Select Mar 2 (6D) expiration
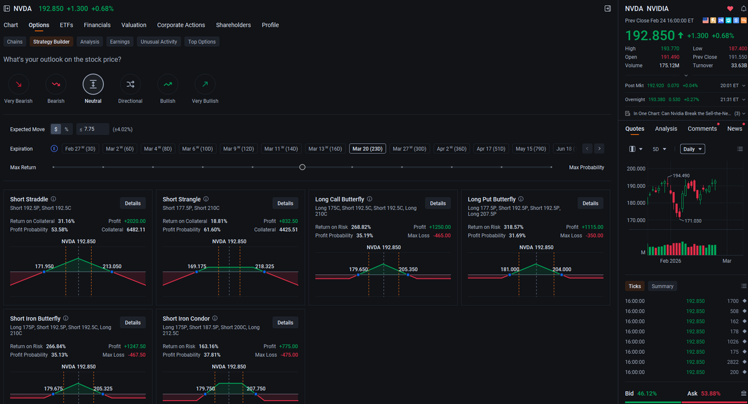The image size is (748, 404). click(x=120, y=149)
